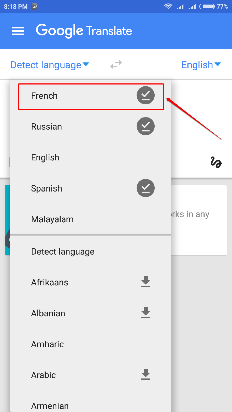Download the Afrikaans offline pack
Screen dimensions: 232x412
click(x=146, y=282)
